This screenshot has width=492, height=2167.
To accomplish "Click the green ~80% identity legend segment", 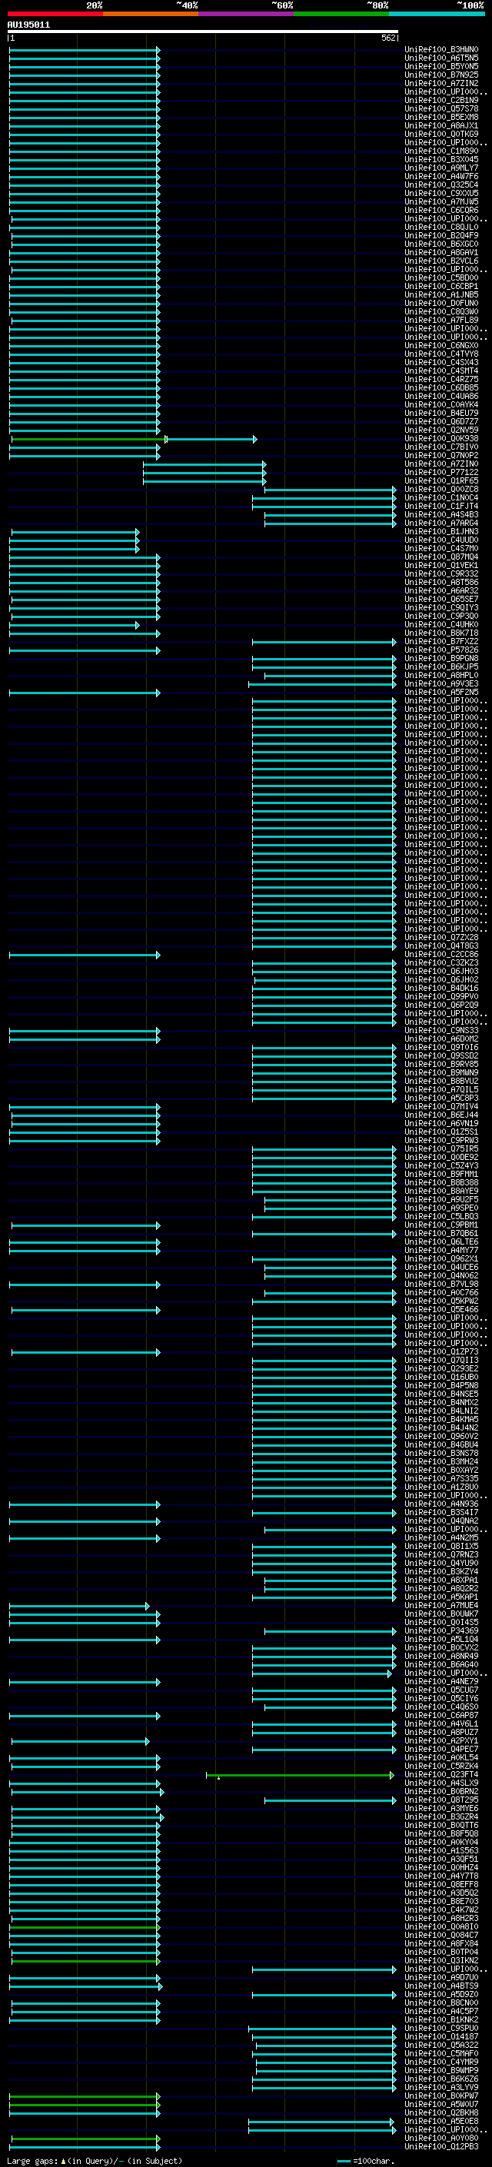I will (x=341, y=14).
